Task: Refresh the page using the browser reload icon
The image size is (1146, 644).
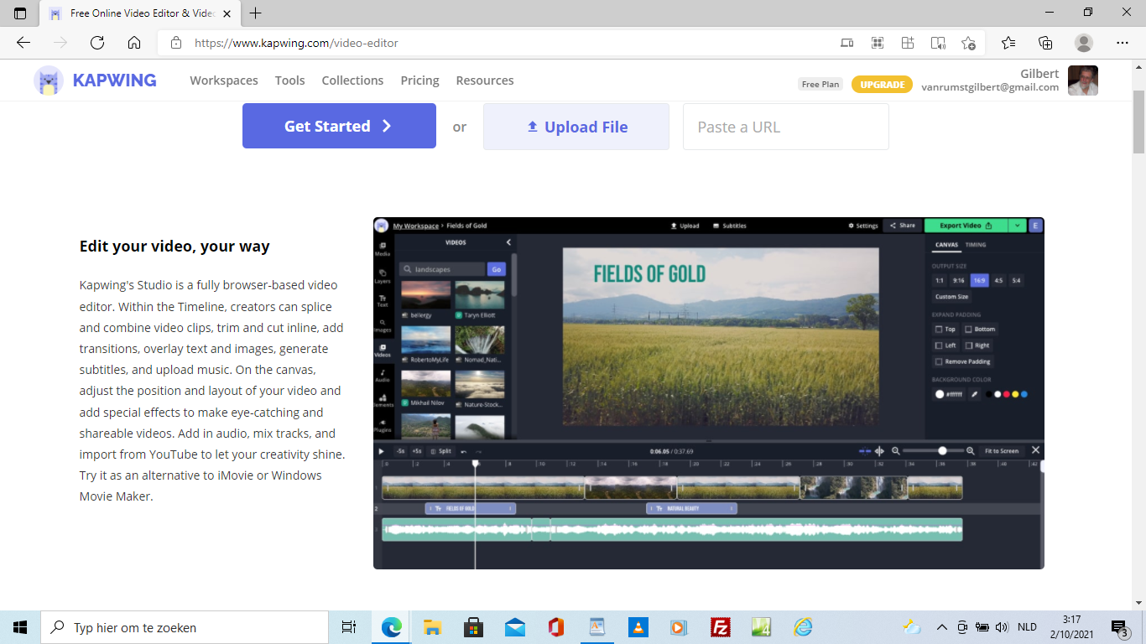Action: click(97, 43)
